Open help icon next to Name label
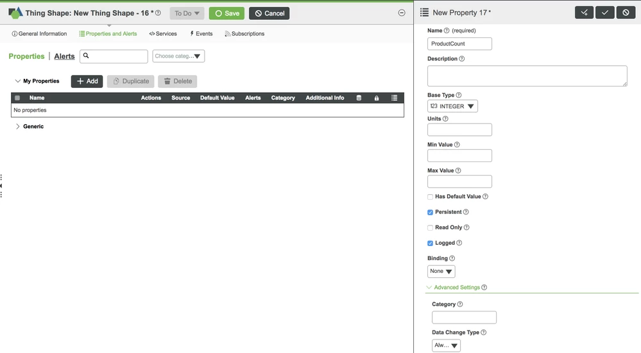The height and width of the screenshot is (353, 641). click(x=447, y=31)
